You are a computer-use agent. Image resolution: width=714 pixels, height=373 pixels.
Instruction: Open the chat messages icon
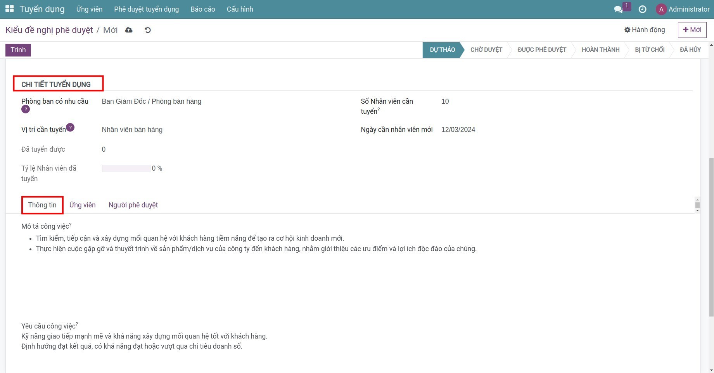point(618,9)
